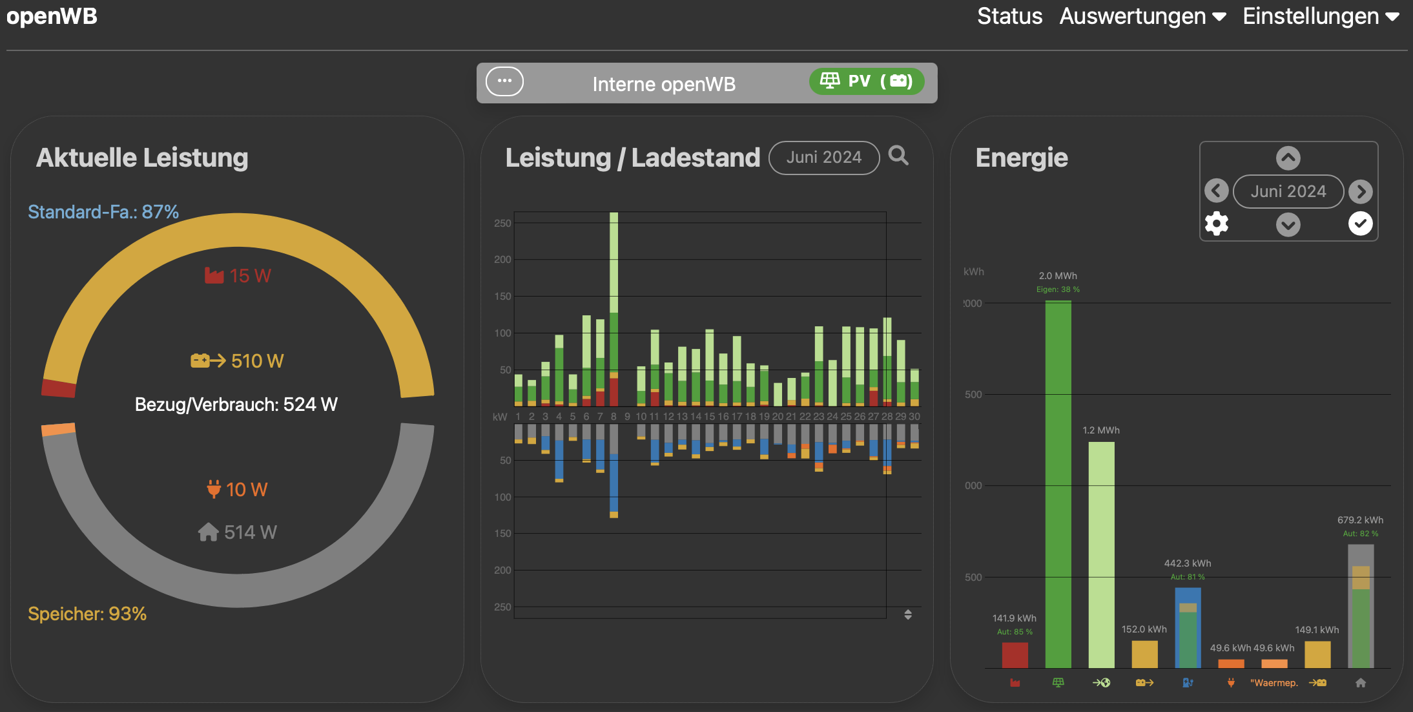
Task: Click the magnifier zoom icon beside Juni 2024
Action: 898,156
